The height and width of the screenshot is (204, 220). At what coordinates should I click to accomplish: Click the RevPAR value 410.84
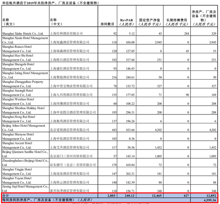pyautogui.click(x=130, y=165)
